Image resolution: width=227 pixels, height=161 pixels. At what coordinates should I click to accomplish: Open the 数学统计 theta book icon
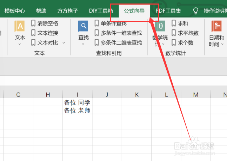[160, 26]
